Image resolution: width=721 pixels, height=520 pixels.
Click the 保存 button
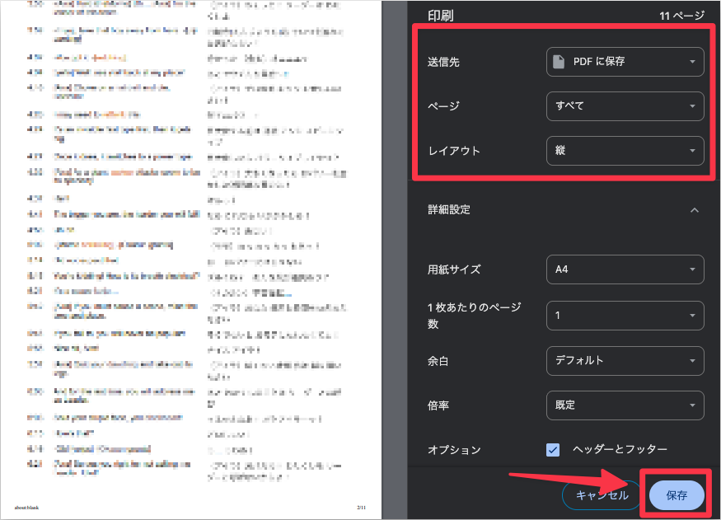tap(677, 495)
